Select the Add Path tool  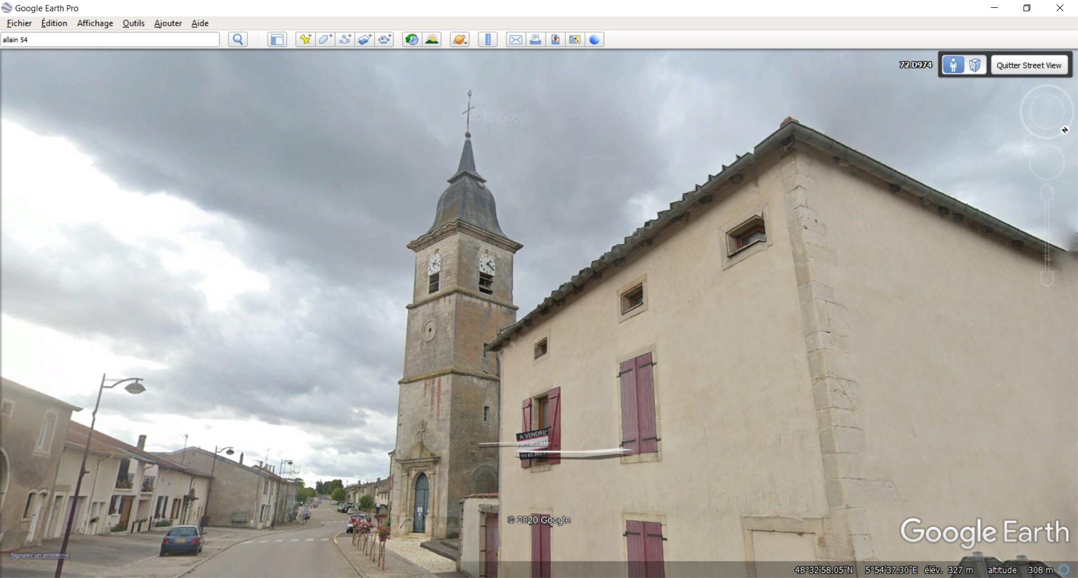point(345,39)
